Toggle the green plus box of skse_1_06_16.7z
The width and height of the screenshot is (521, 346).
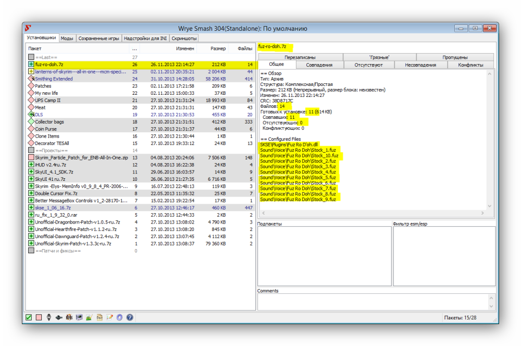tap(31, 208)
